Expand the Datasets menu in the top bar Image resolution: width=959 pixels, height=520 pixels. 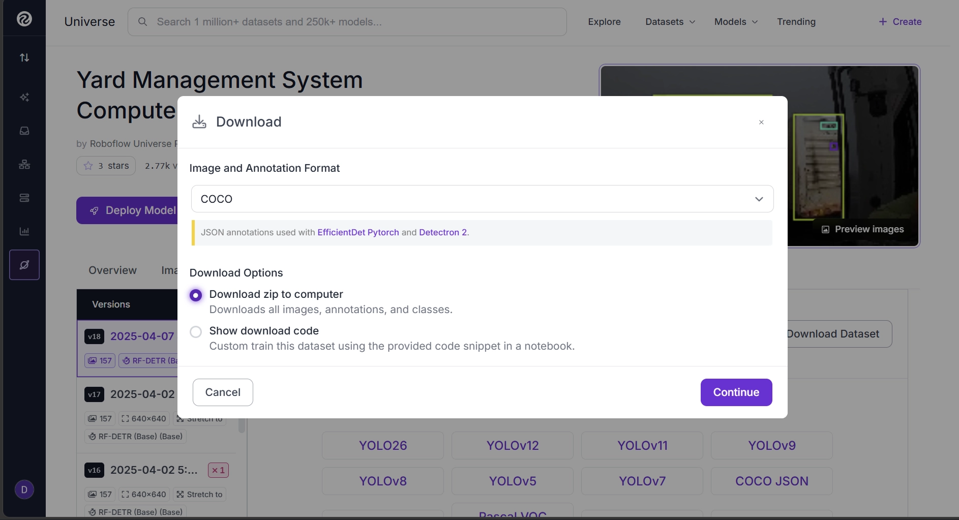click(x=670, y=22)
